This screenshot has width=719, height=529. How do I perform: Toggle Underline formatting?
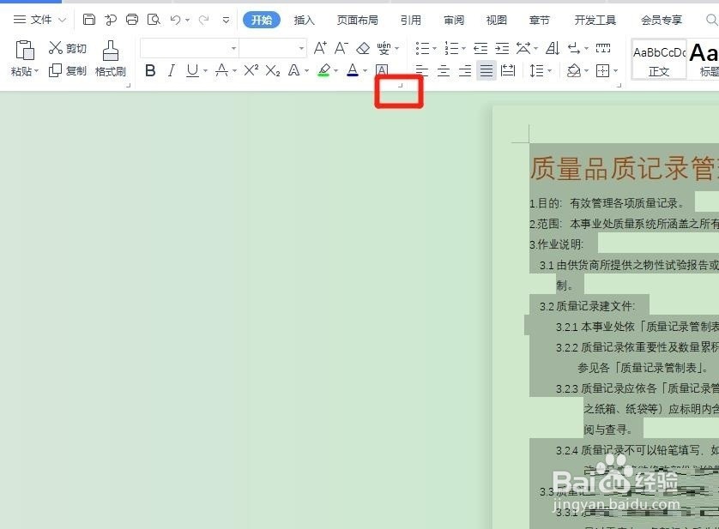[192, 70]
